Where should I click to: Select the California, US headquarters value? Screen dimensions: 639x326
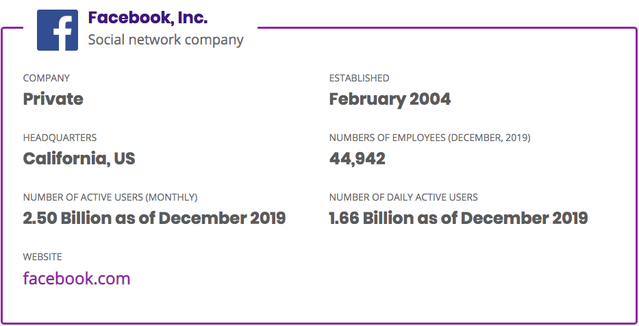(79, 159)
